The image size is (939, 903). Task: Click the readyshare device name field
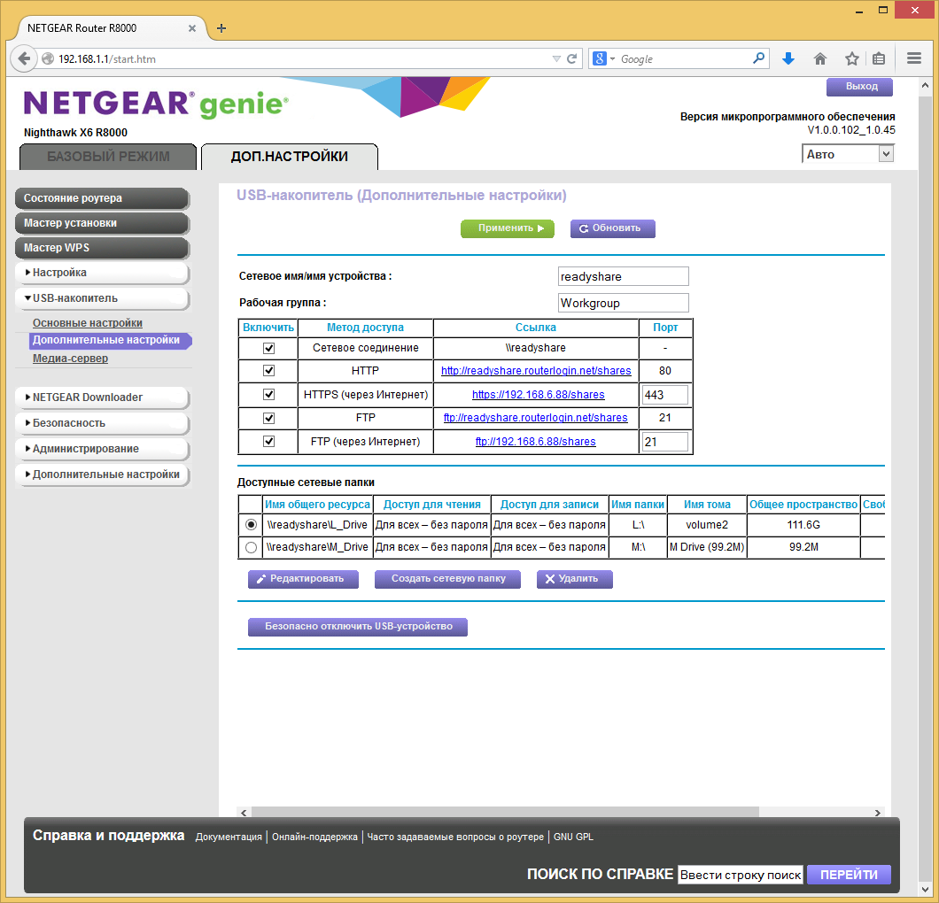[624, 276]
